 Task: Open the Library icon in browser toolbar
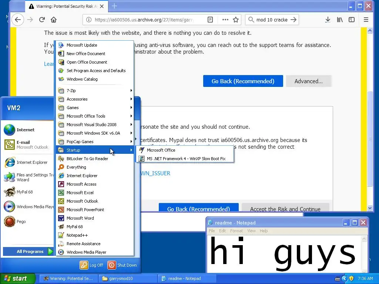tap(340, 20)
